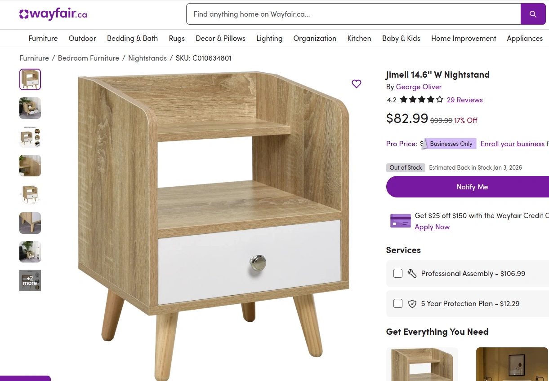Open the Baby & Kids menu
The height and width of the screenshot is (381, 549).
[401, 39]
